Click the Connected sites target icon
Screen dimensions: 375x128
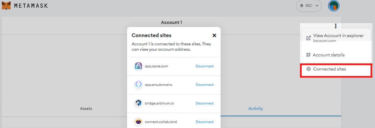click(x=309, y=69)
